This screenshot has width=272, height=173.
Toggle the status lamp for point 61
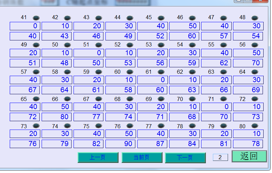tap(161, 72)
